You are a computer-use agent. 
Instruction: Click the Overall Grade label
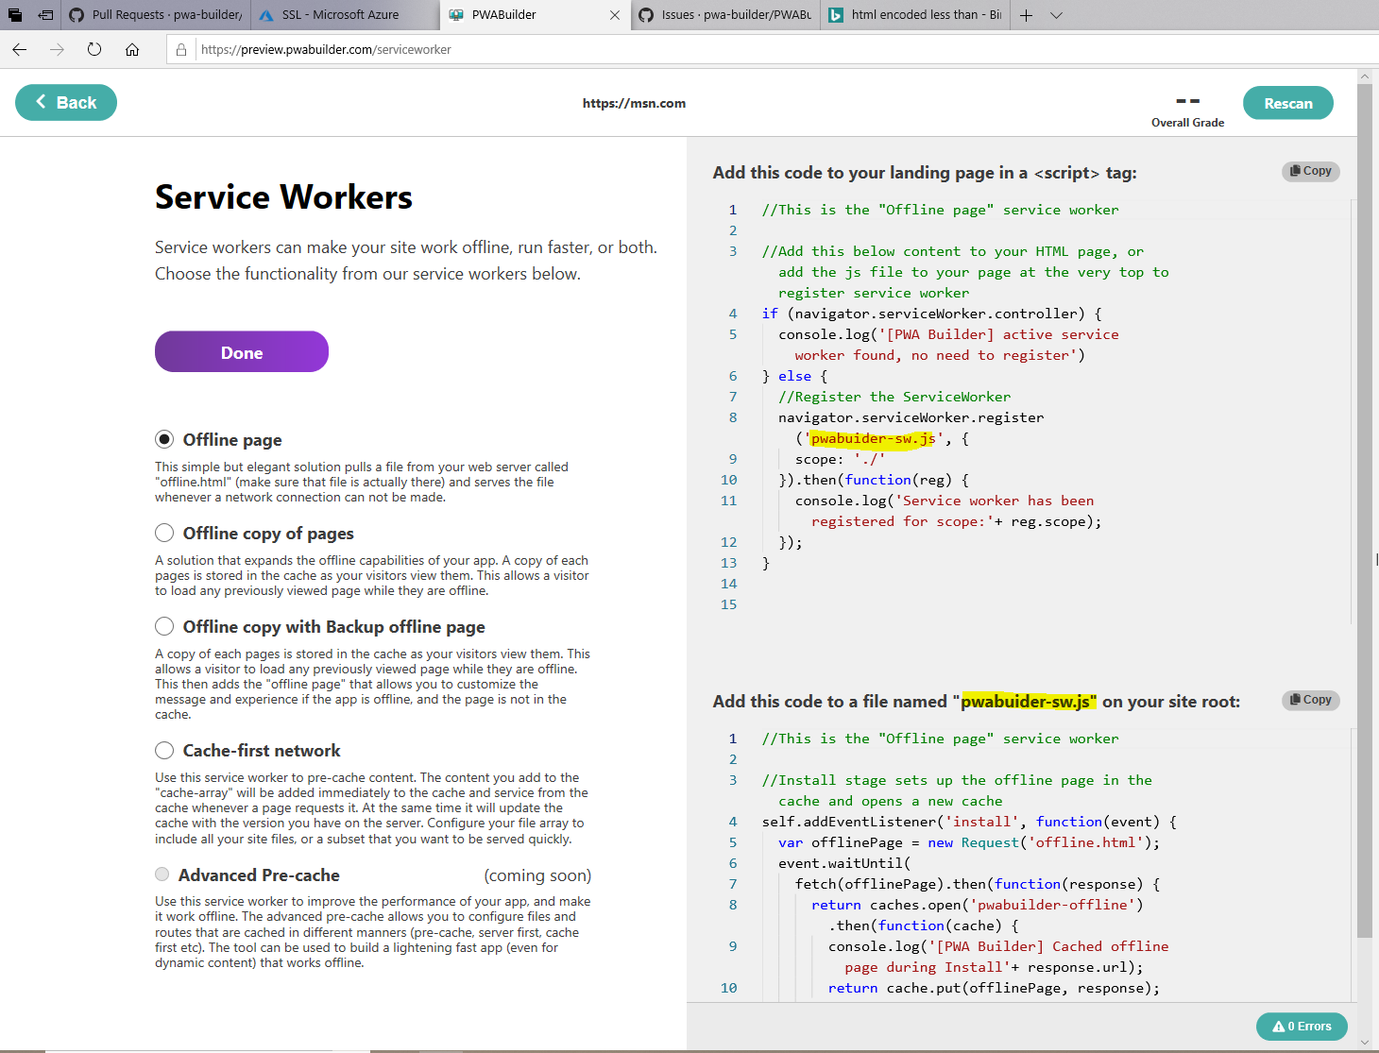coord(1187,123)
